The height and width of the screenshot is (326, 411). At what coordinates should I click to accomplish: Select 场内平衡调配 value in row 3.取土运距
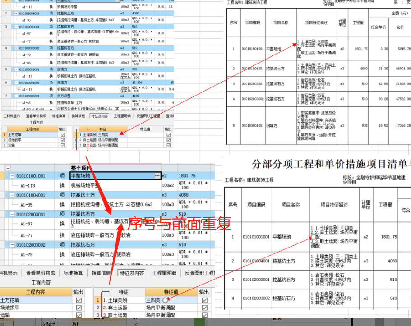pos(171,315)
